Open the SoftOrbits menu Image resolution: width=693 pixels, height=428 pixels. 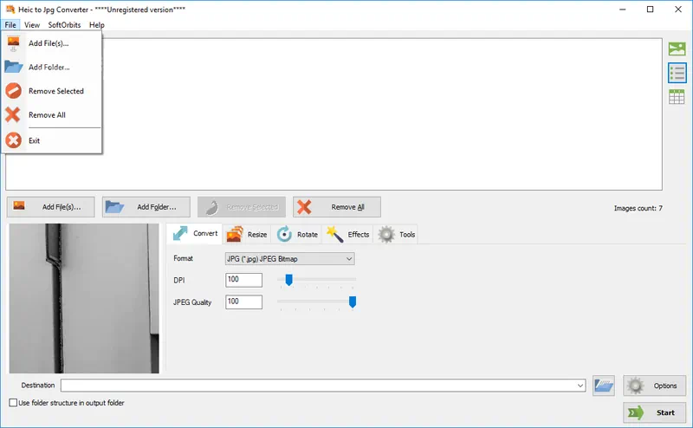64,25
